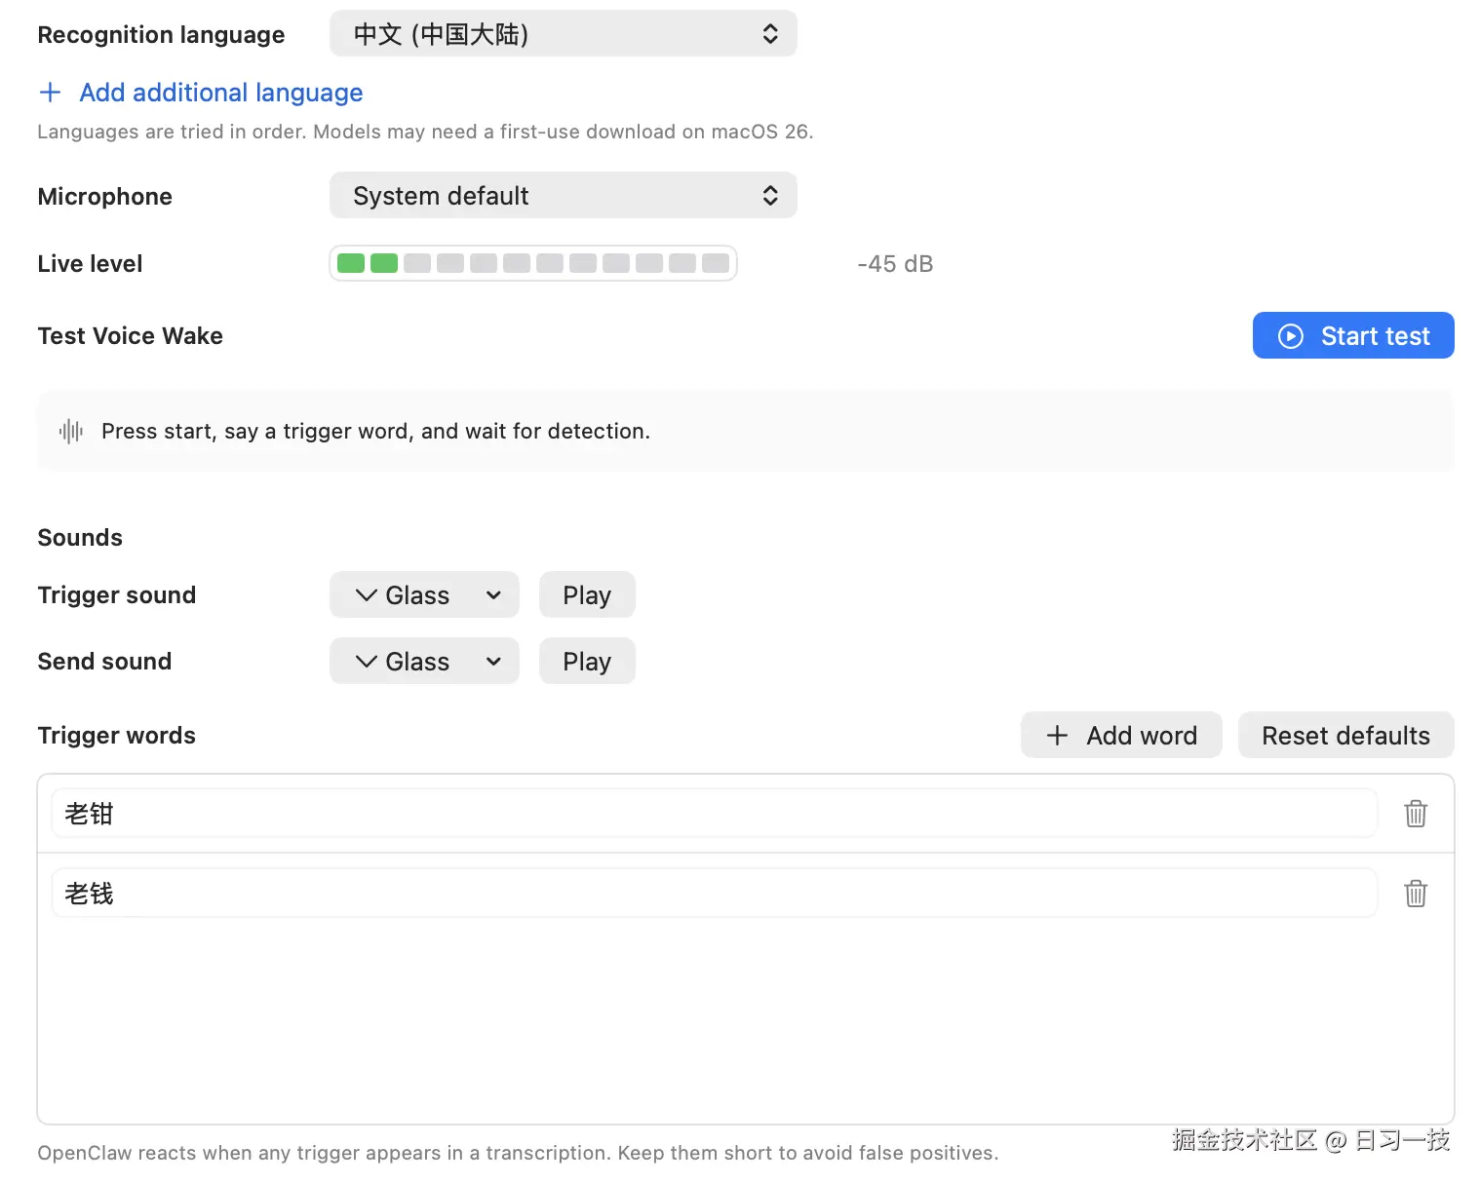Delete the 老钱 trigger word via its trash icon
1480x1183 pixels.
(x=1416, y=894)
